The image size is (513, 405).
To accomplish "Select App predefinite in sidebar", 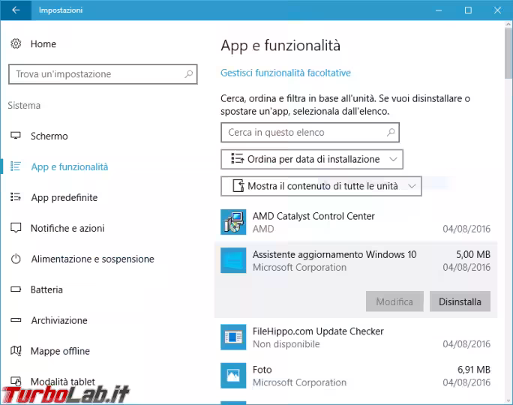I will pyautogui.click(x=64, y=197).
